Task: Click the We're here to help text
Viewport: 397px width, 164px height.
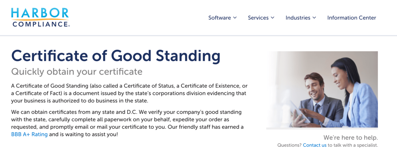Action: (x=350, y=137)
